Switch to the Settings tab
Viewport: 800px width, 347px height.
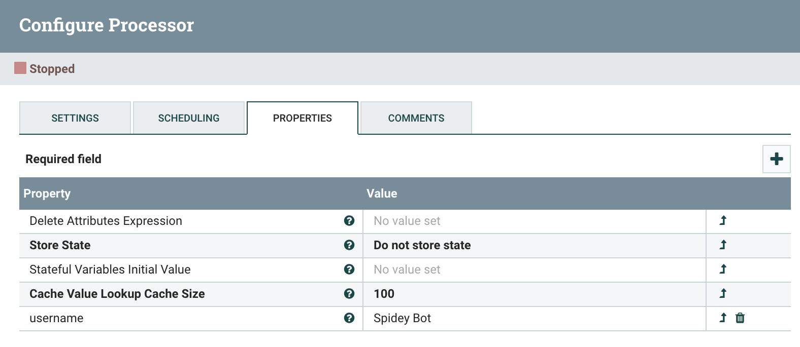click(75, 118)
